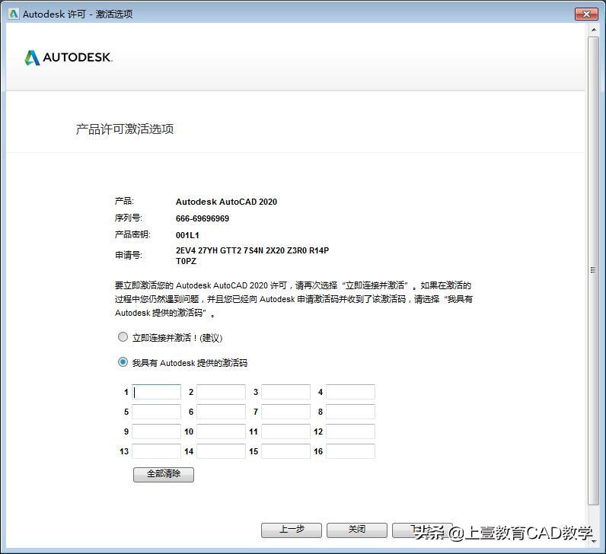The height and width of the screenshot is (554, 606).
Task: Click activation code field 12
Action: (350, 431)
